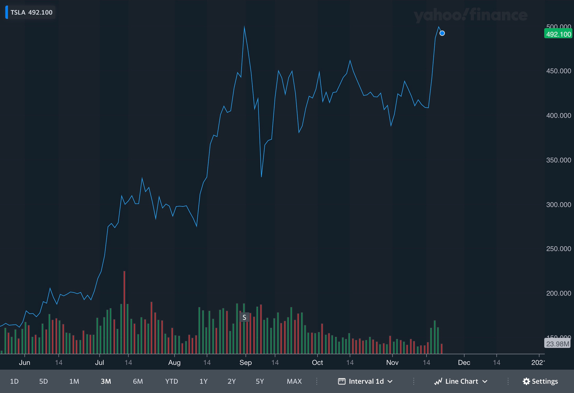This screenshot has height=393, width=574.
Task: Click the blue current price dot
Action: [442, 33]
